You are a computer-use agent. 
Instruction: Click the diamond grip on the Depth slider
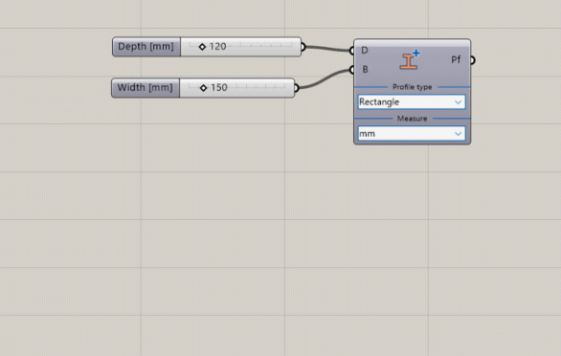(202, 47)
